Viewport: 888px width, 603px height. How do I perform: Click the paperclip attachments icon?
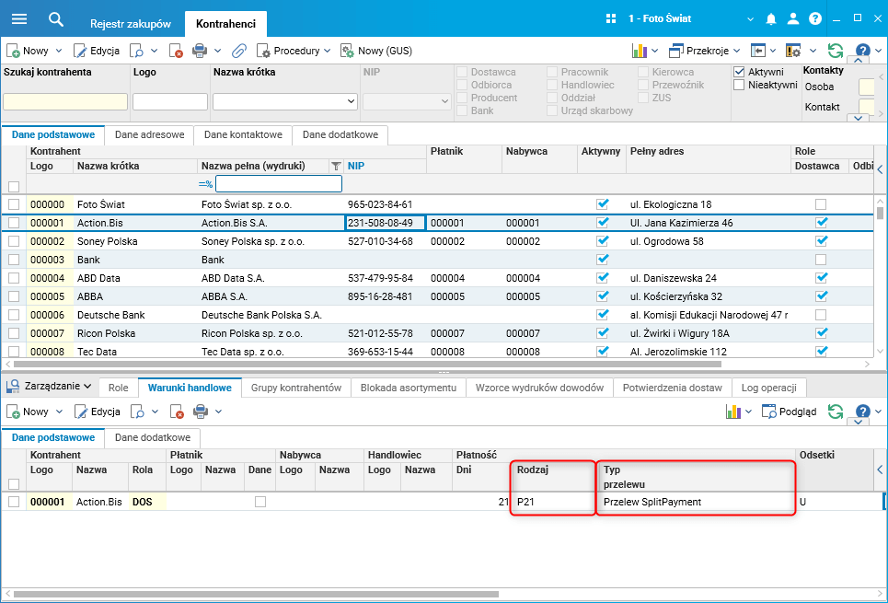click(238, 51)
